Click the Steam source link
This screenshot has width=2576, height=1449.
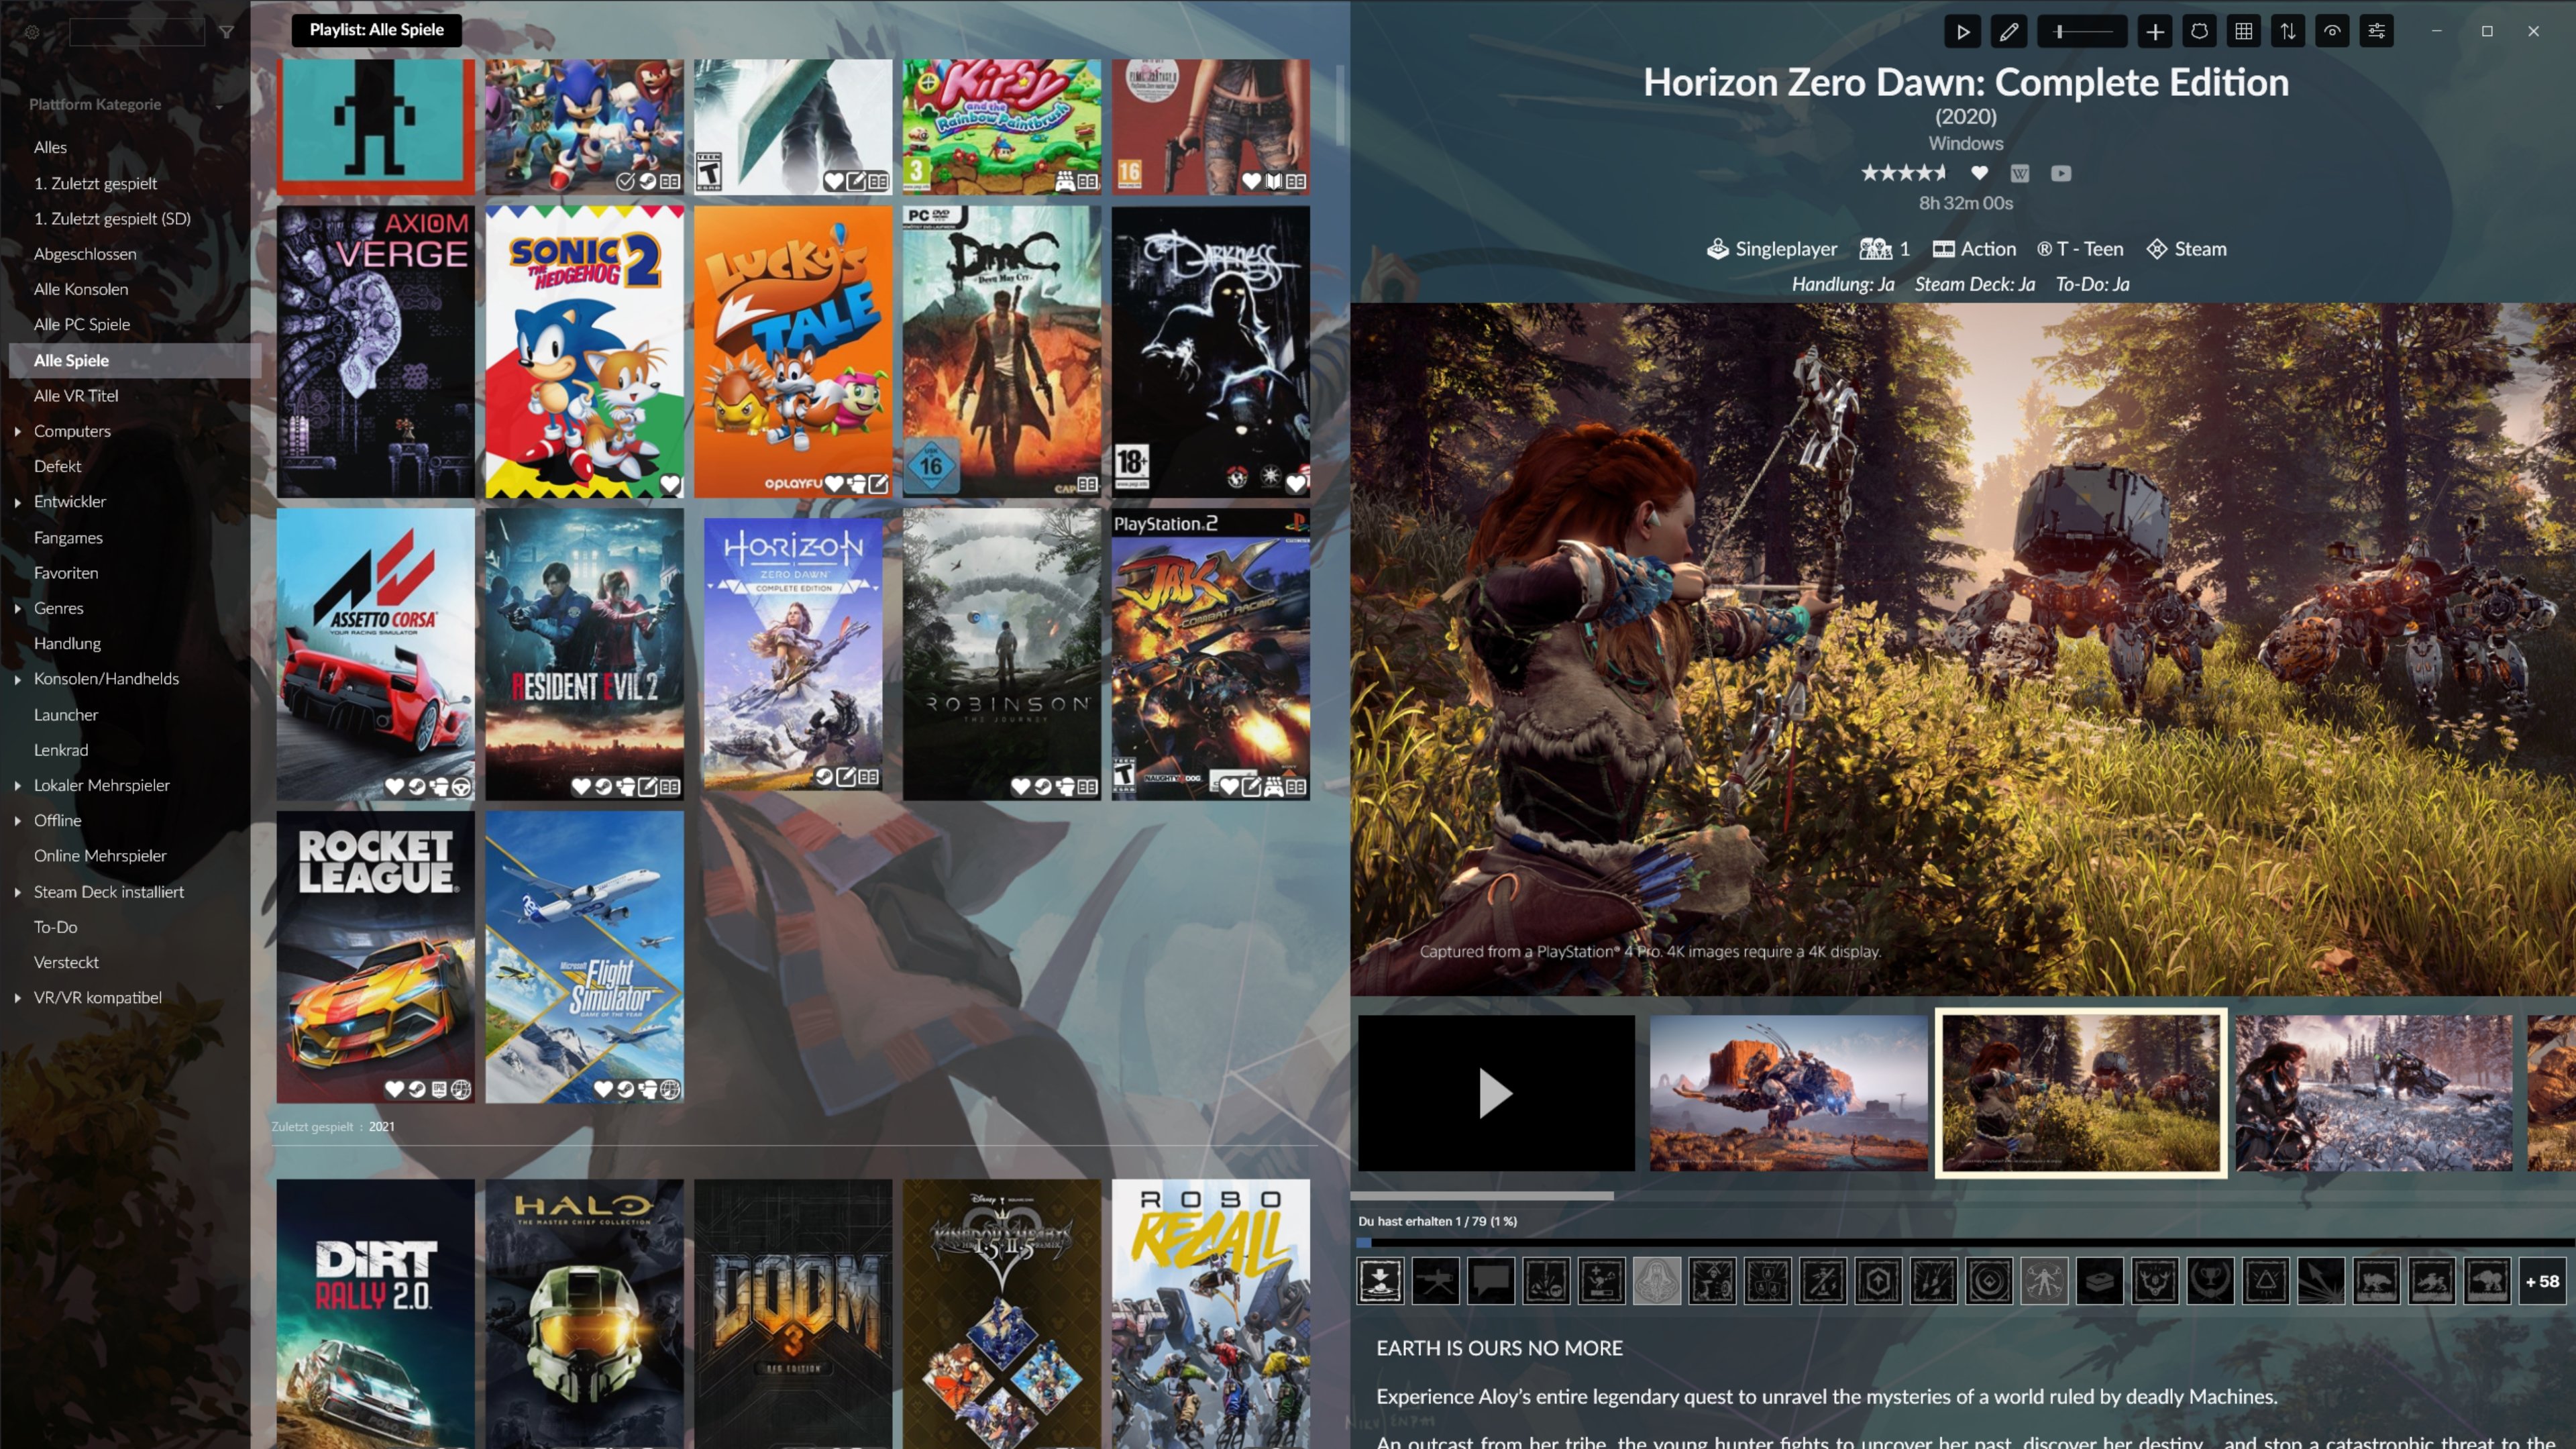point(2200,249)
